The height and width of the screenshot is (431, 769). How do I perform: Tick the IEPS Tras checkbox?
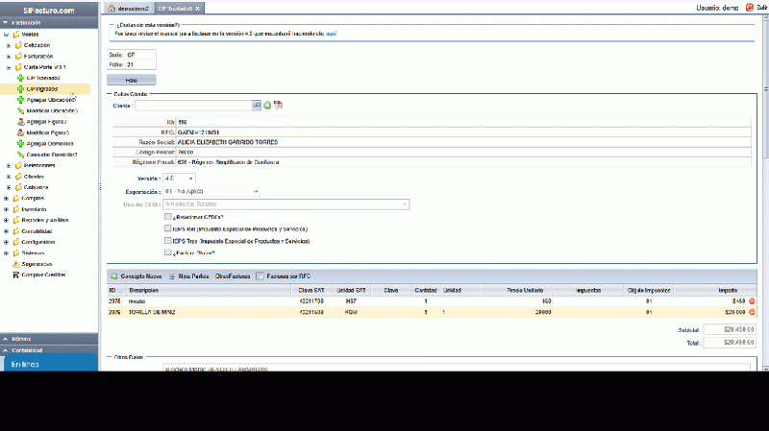[167, 241]
